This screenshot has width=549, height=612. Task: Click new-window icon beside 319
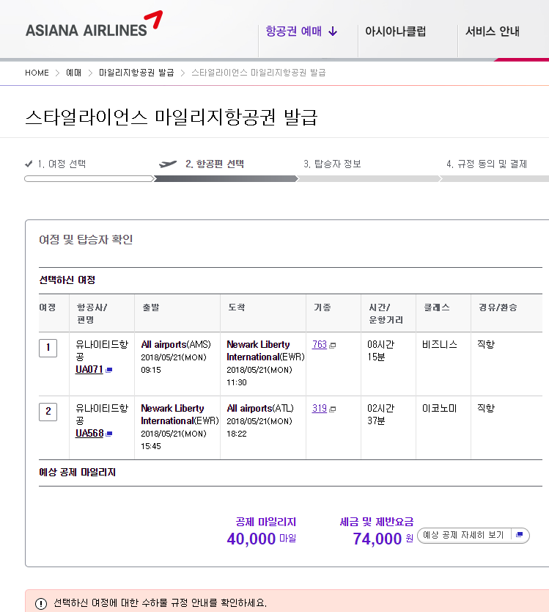(x=333, y=409)
